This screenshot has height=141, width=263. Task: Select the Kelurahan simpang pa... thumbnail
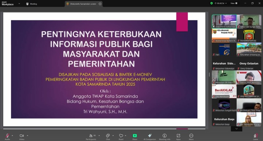(x=249, y=49)
